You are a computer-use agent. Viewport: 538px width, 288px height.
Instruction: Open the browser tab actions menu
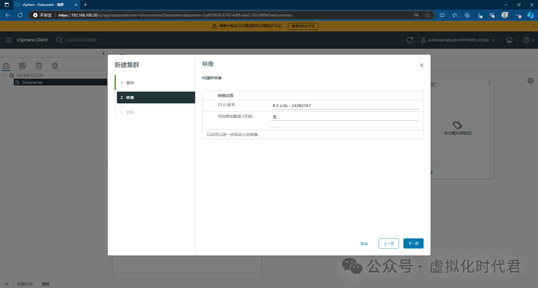pos(6,5)
